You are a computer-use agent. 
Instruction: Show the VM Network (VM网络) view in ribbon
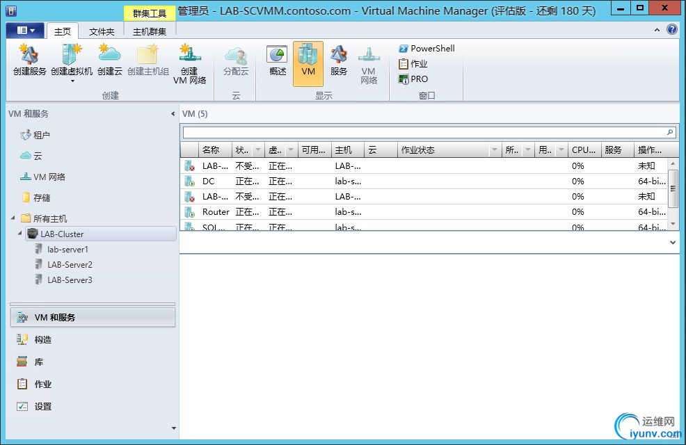369,64
